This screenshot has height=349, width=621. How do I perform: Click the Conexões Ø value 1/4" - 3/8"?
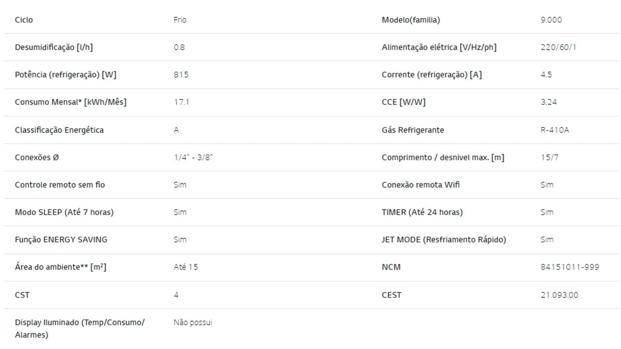click(x=193, y=158)
